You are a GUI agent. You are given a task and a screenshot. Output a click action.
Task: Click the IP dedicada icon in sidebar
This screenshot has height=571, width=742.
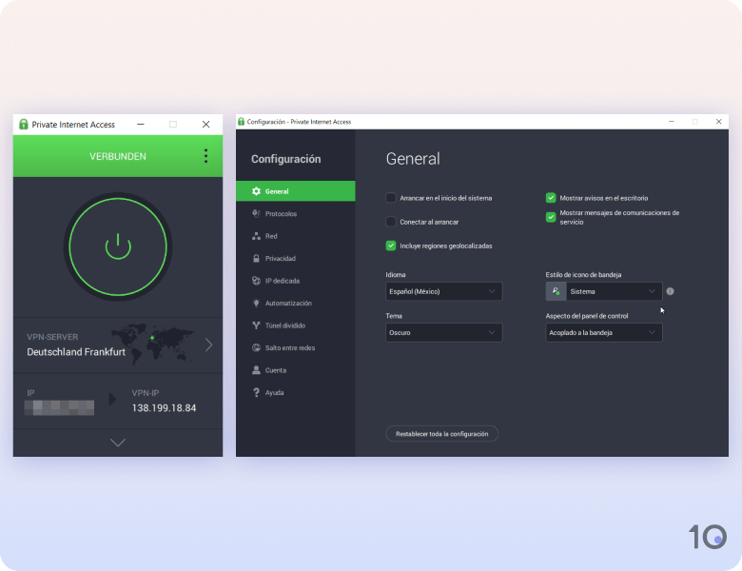[x=256, y=281]
